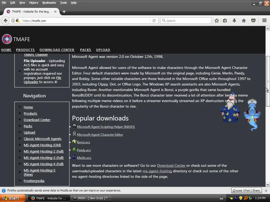Open a new tab with plus button

pos(64,12)
